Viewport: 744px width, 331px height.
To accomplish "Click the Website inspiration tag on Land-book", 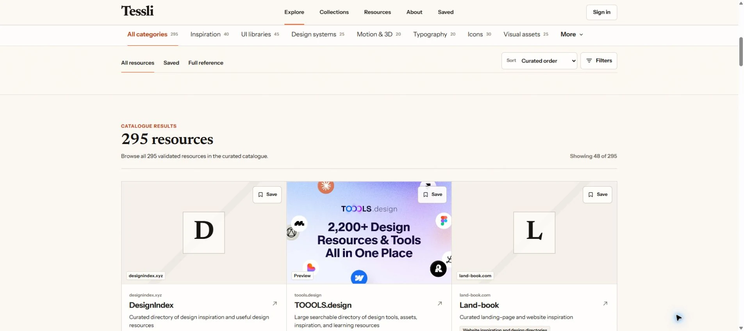I will pos(505,329).
